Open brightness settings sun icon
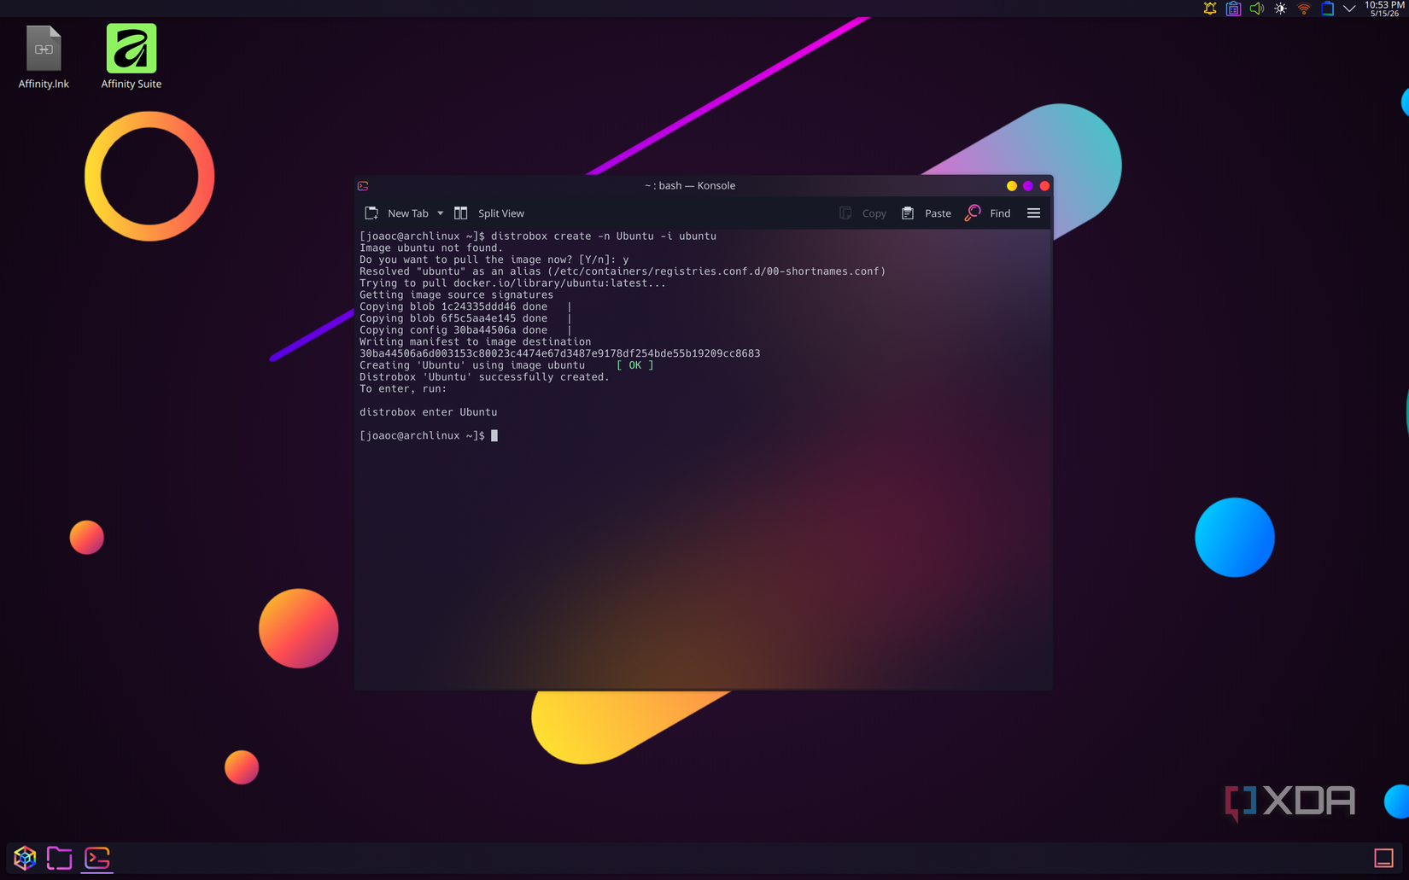The image size is (1409, 880). pos(1280,9)
